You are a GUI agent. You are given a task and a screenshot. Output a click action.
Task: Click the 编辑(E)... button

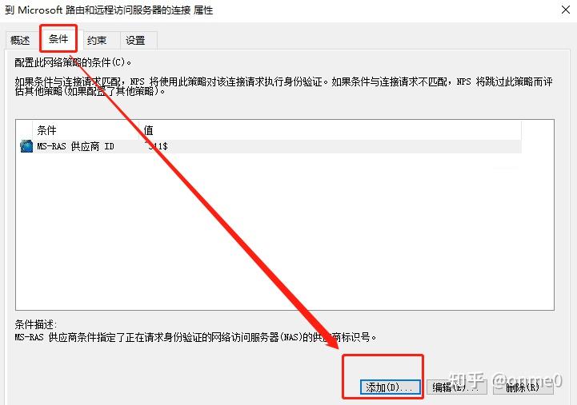tap(457, 387)
